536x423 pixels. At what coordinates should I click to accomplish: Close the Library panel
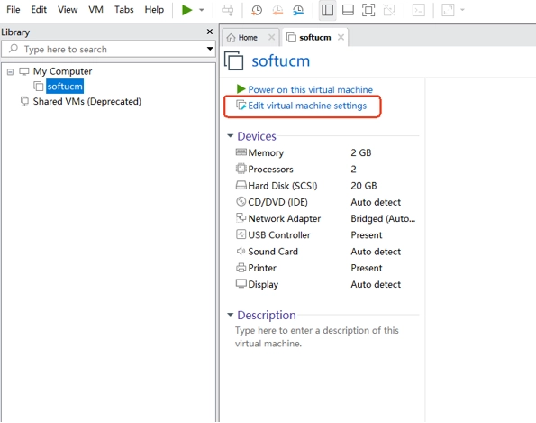pos(210,32)
